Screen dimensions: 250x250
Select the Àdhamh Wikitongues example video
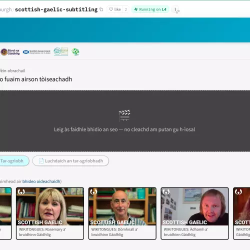point(194,213)
